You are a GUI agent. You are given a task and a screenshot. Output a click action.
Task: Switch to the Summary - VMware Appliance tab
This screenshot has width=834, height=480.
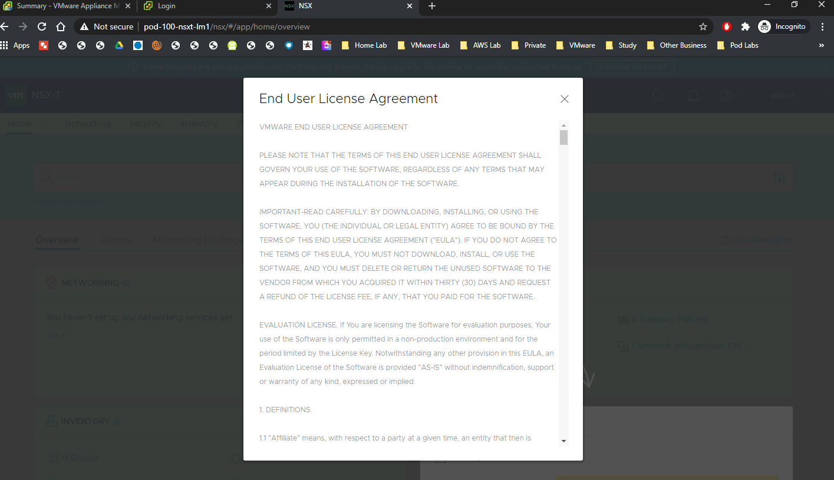64,6
